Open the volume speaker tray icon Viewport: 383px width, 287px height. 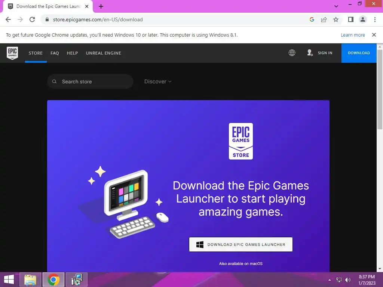(x=348, y=280)
